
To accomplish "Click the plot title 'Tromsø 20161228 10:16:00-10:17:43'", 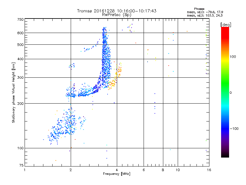I will pos(117,11).
